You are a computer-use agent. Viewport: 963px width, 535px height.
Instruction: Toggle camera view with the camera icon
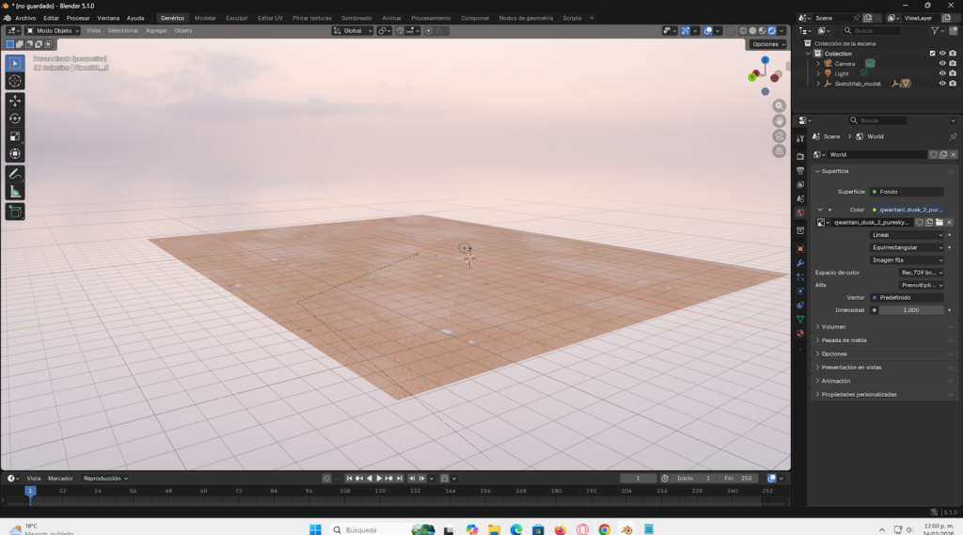click(x=779, y=135)
